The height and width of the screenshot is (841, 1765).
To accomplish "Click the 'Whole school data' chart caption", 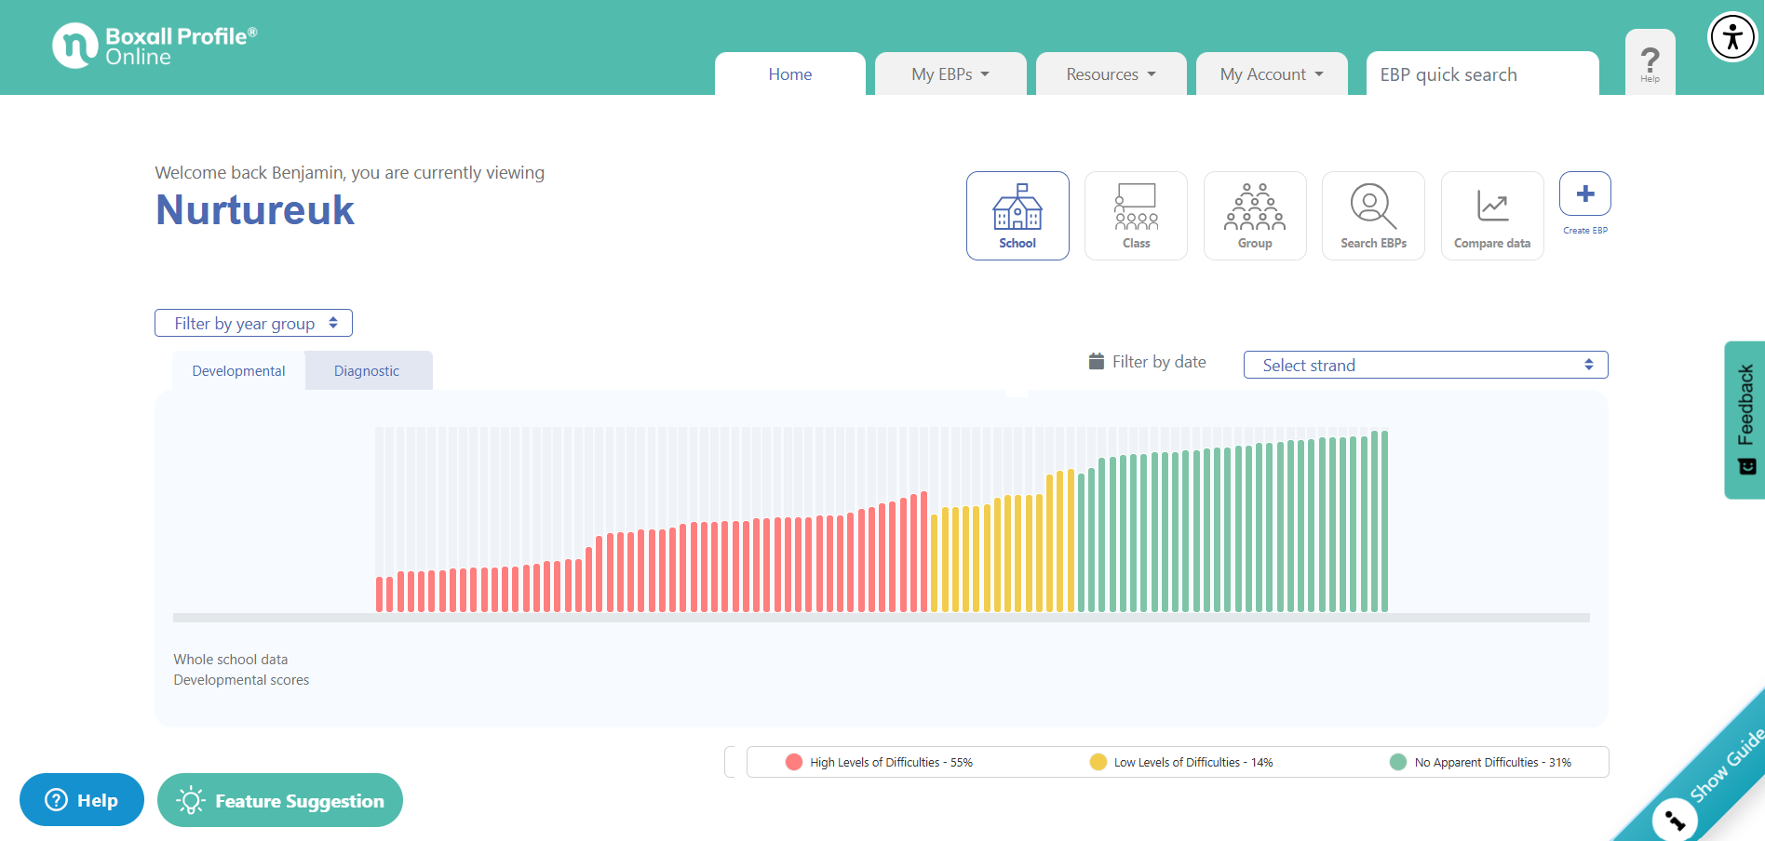I will [x=231, y=660].
